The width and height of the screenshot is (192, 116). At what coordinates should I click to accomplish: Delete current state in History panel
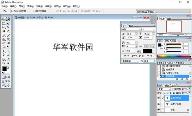pyautogui.click(x=187, y=79)
